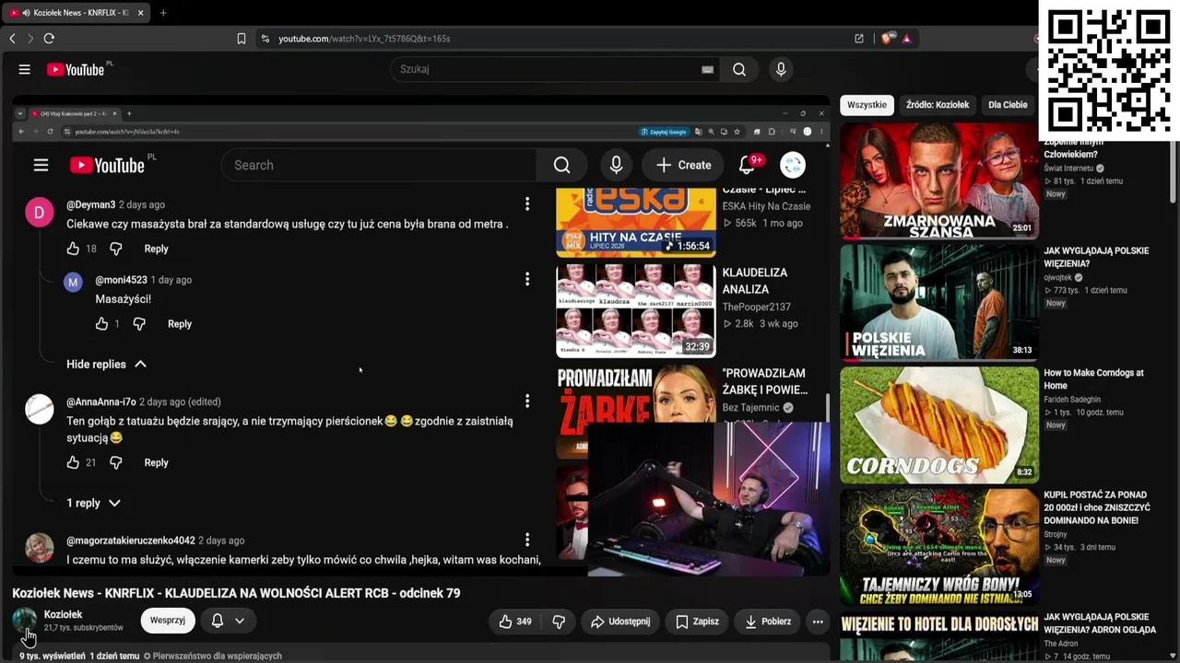This screenshot has width=1180, height=663.
Task: Click the magnifier search button
Action: pyautogui.click(x=739, y=69)
